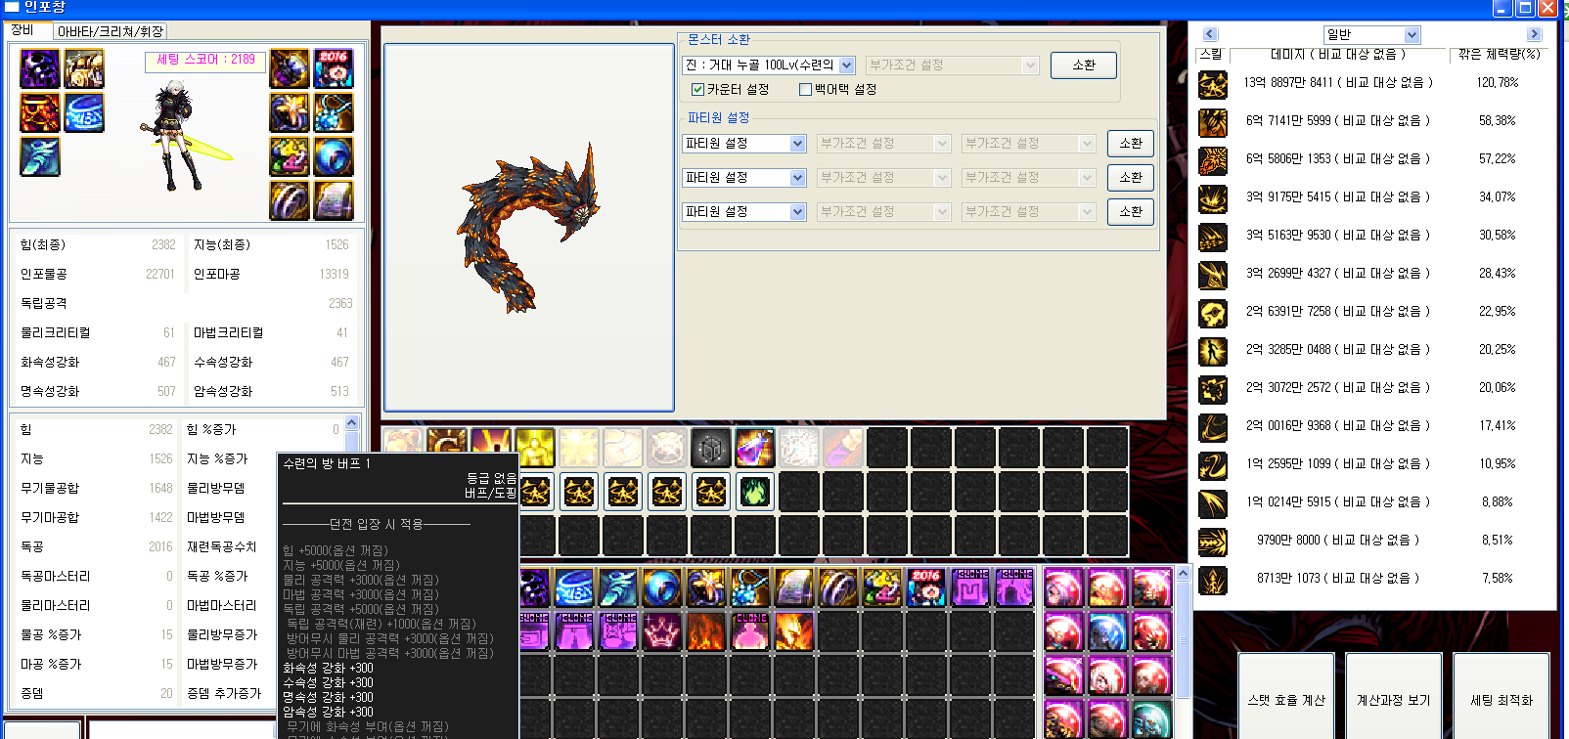
Task: Select skill icon for 6억 7141만 5999 row
Action: pyautogui.click(x=1213, y=123)
